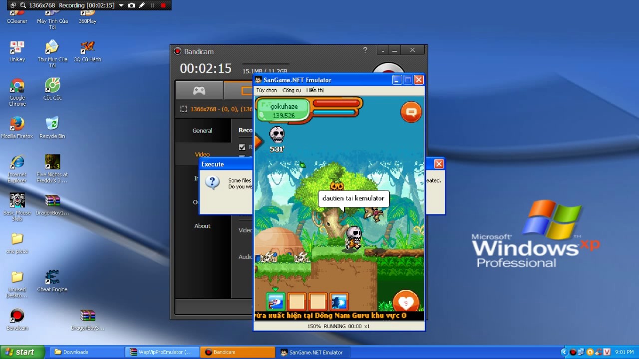Launch Google Chrome from desktop
Viewport: 639px width, 359px height.
[17, 92]
